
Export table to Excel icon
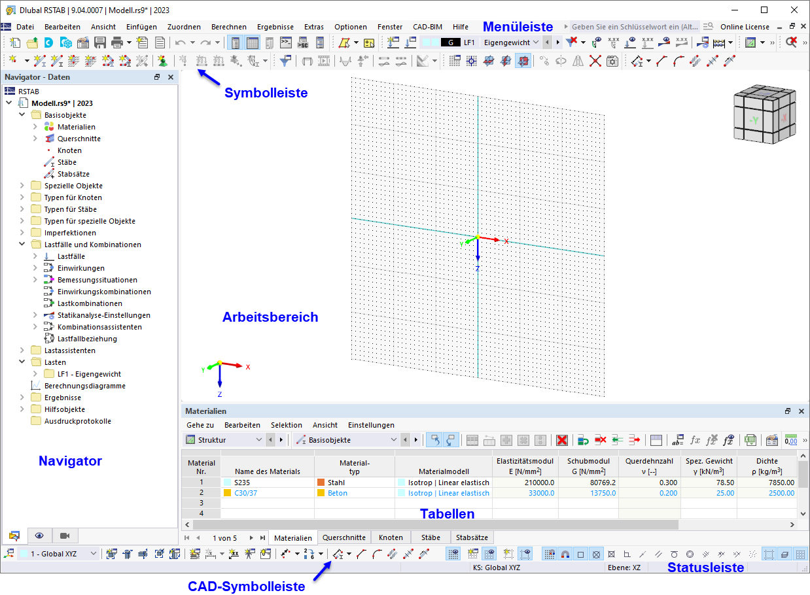click(750, 440)
